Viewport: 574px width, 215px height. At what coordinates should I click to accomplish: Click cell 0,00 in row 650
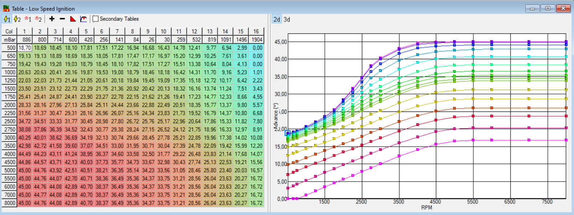coord(256,56)
